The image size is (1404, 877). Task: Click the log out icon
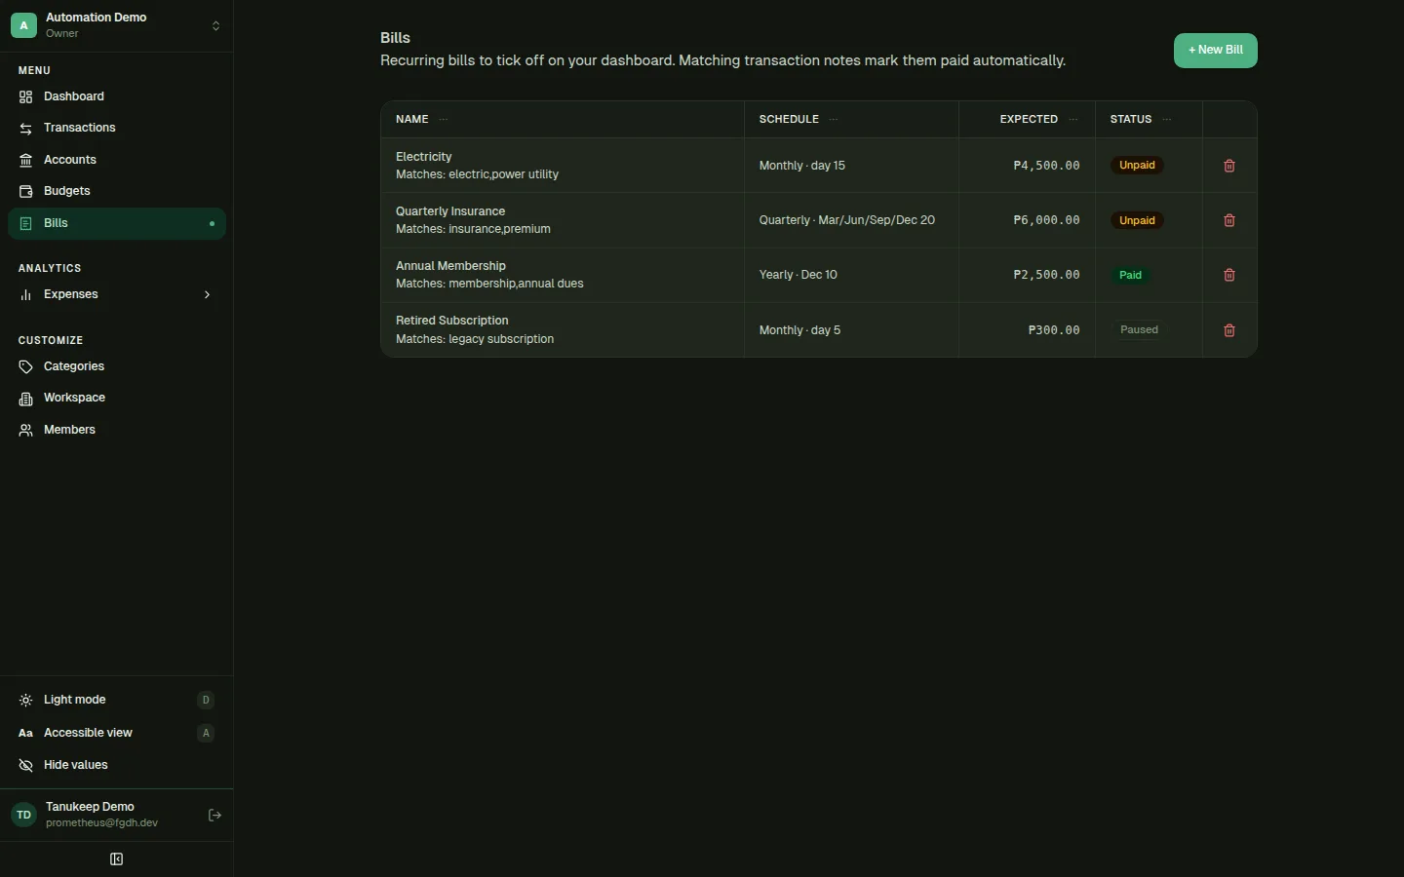(215, 816)
